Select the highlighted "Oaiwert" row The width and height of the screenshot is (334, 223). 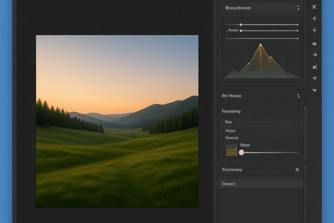click(x=261, y=184)
